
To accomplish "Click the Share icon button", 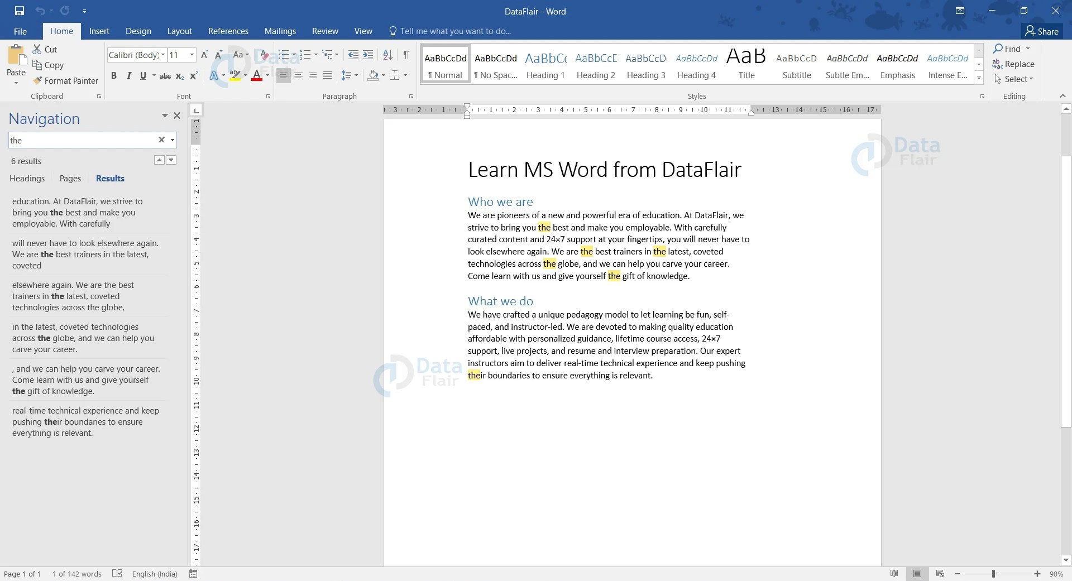I will pyautogui.click(x=1042, y=31).
